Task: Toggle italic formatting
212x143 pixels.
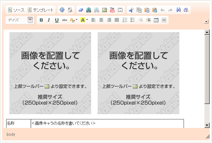Action: [49, 20]
